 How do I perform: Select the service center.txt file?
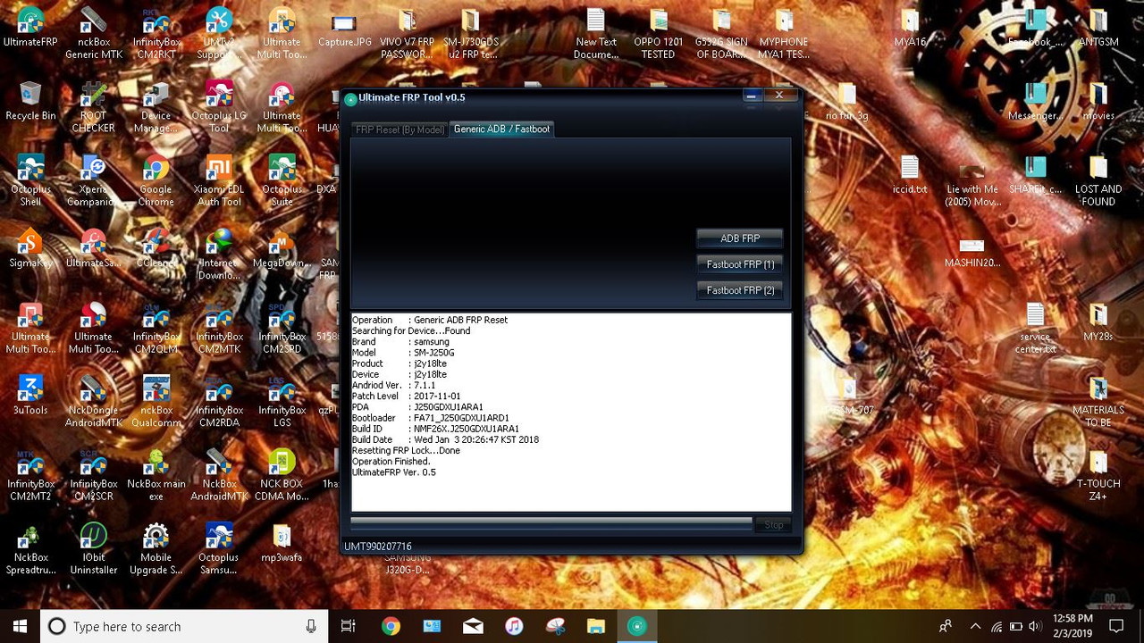click(1036, 328)
